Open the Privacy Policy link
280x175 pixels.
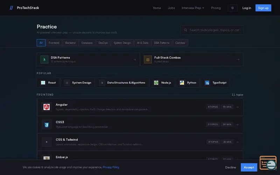111,167
